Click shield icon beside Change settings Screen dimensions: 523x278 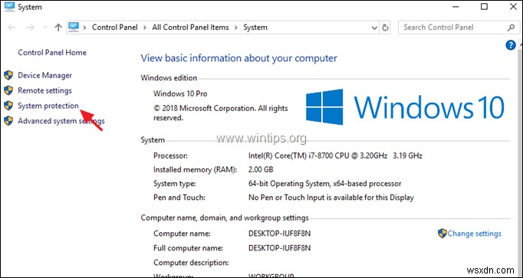(442, 233)
